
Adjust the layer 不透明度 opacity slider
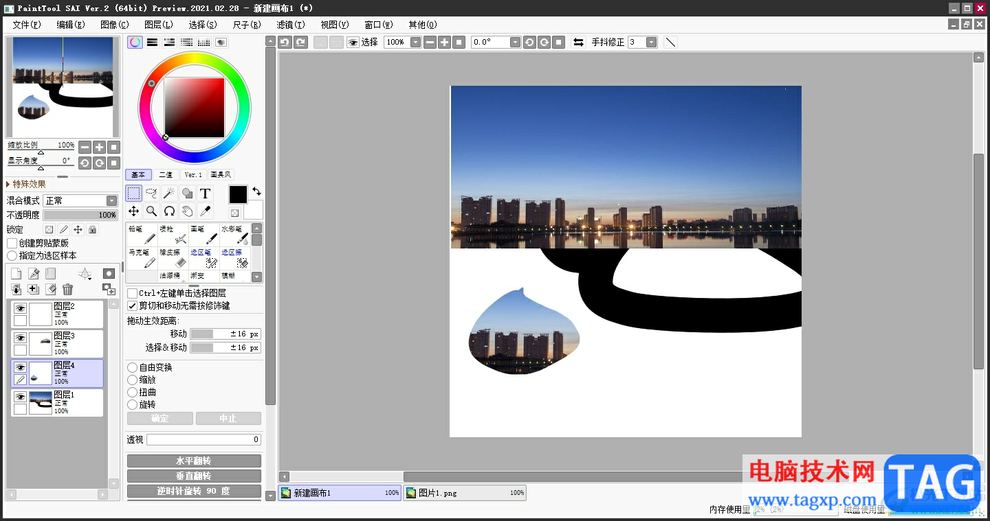(80, 215)
